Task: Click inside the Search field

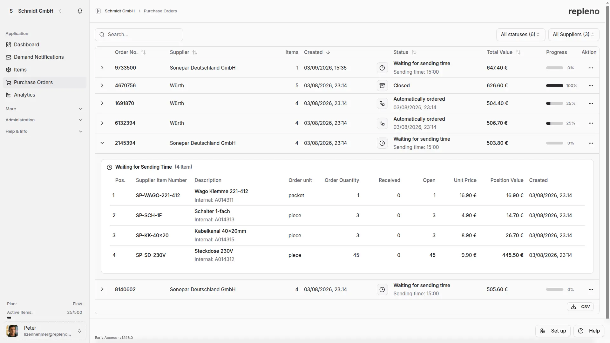Action: click(139, 34)
